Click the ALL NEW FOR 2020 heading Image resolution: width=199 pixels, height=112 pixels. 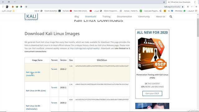pos(152,32)
